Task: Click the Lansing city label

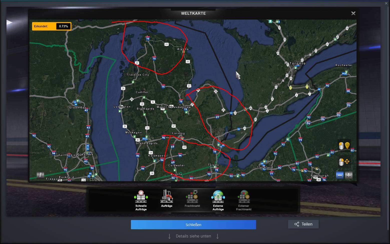Action: [x=178, y=133]
